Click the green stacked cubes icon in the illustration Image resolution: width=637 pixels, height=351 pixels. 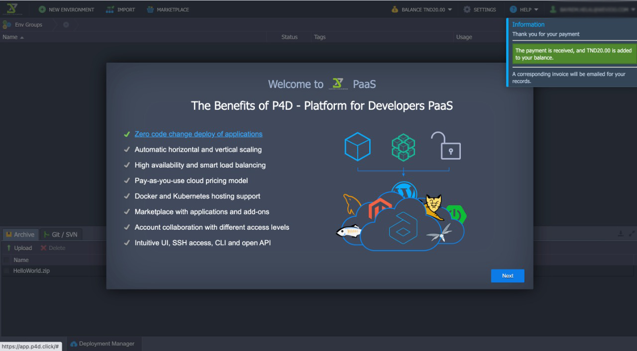click(403, 147)
